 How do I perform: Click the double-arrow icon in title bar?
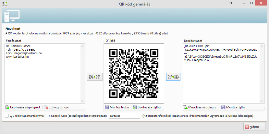[x=231, y=3]
